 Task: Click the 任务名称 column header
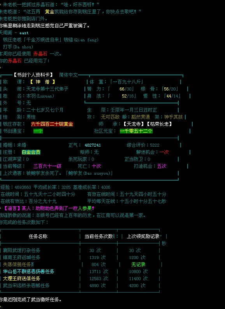click(38, 236)
